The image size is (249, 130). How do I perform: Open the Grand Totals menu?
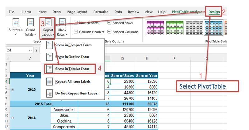point(30,27)
